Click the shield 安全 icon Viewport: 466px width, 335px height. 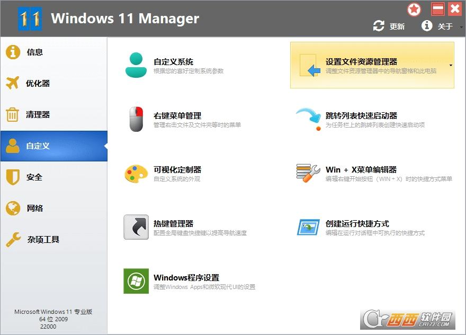(x=13, y=177)
